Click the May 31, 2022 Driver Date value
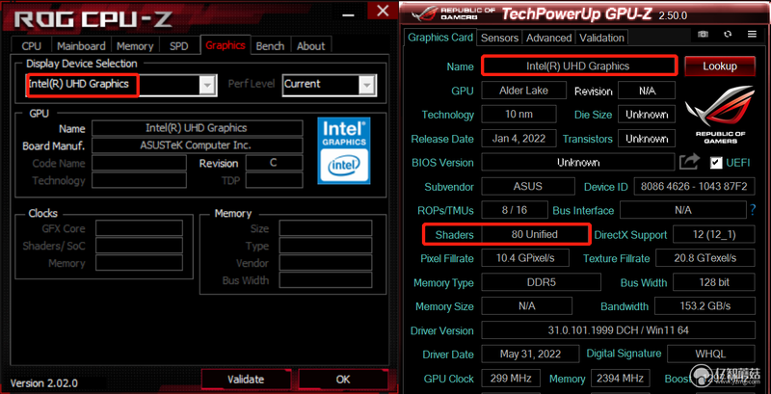Image resolution: width=771 pixels, height=394 pixels. (x=531, y=354)
